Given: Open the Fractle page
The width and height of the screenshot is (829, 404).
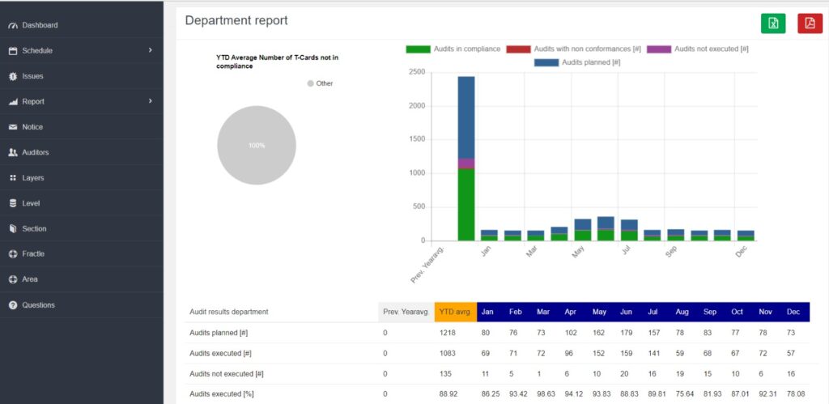Looking at the screenshot, I should [33, 254].
